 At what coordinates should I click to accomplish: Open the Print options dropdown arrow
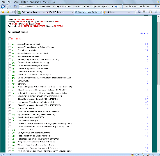(x=147, y=12)
